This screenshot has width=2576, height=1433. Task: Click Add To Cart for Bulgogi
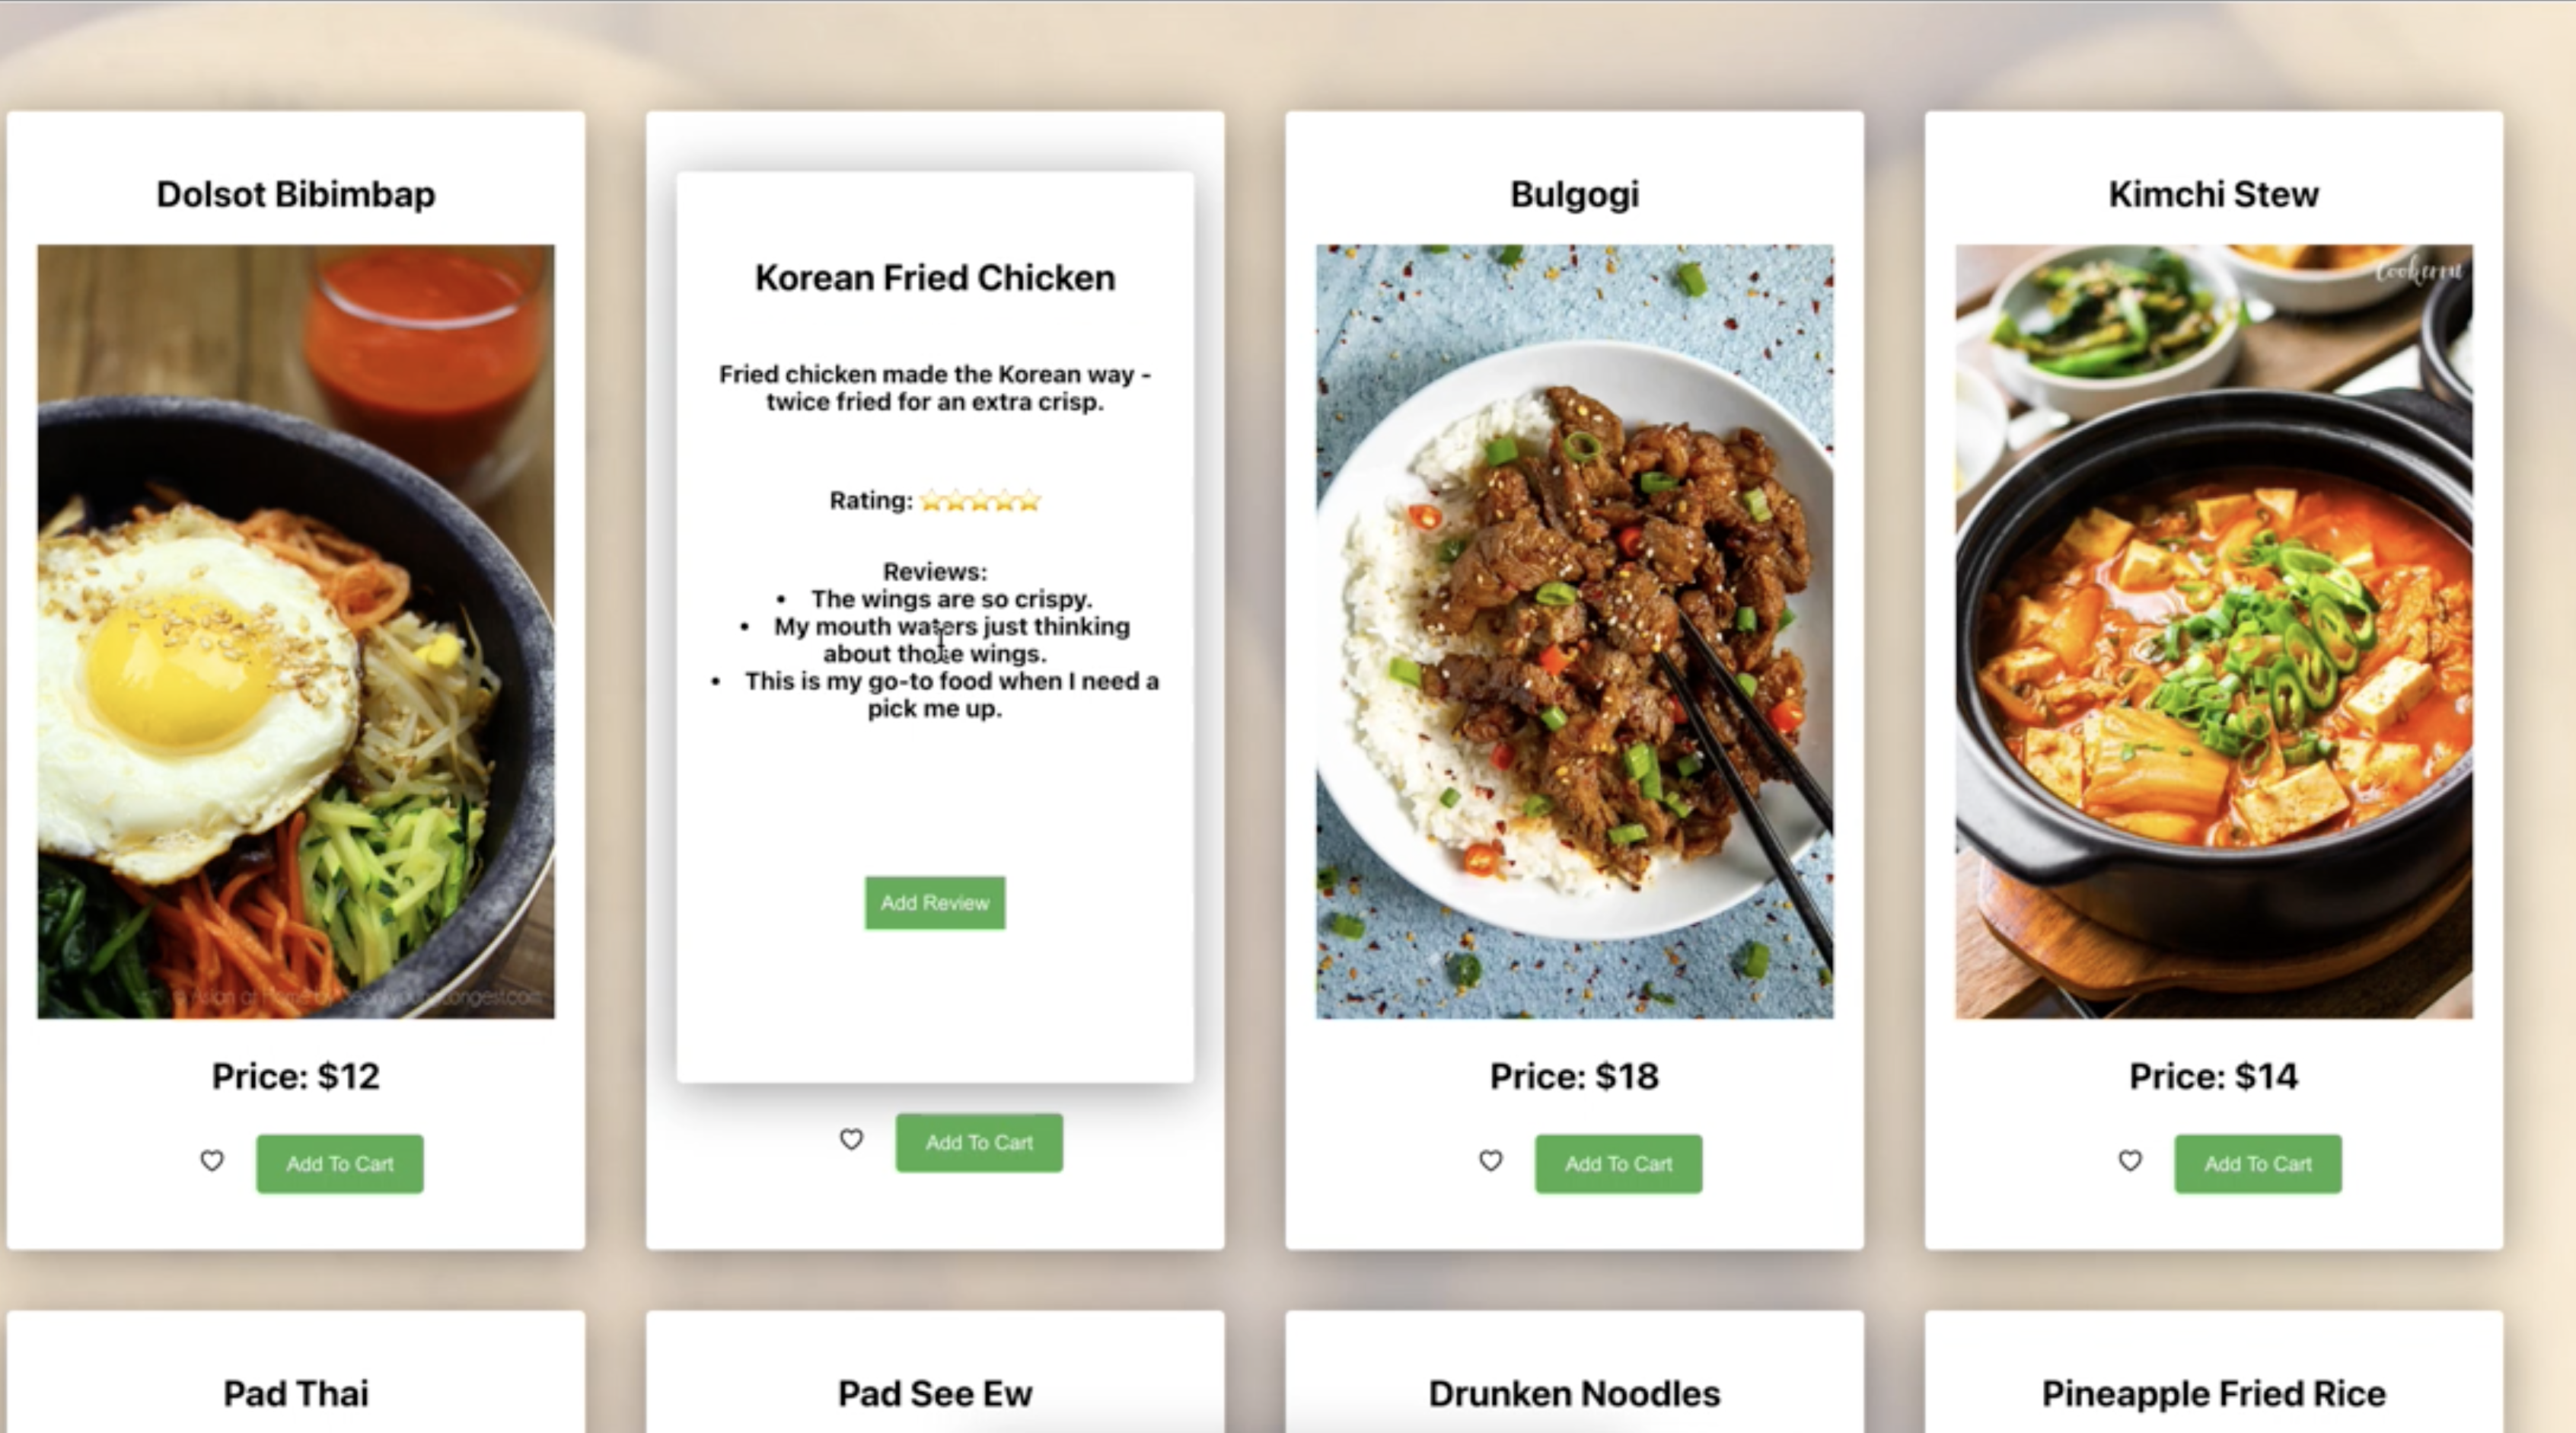coord(1618,1163)
